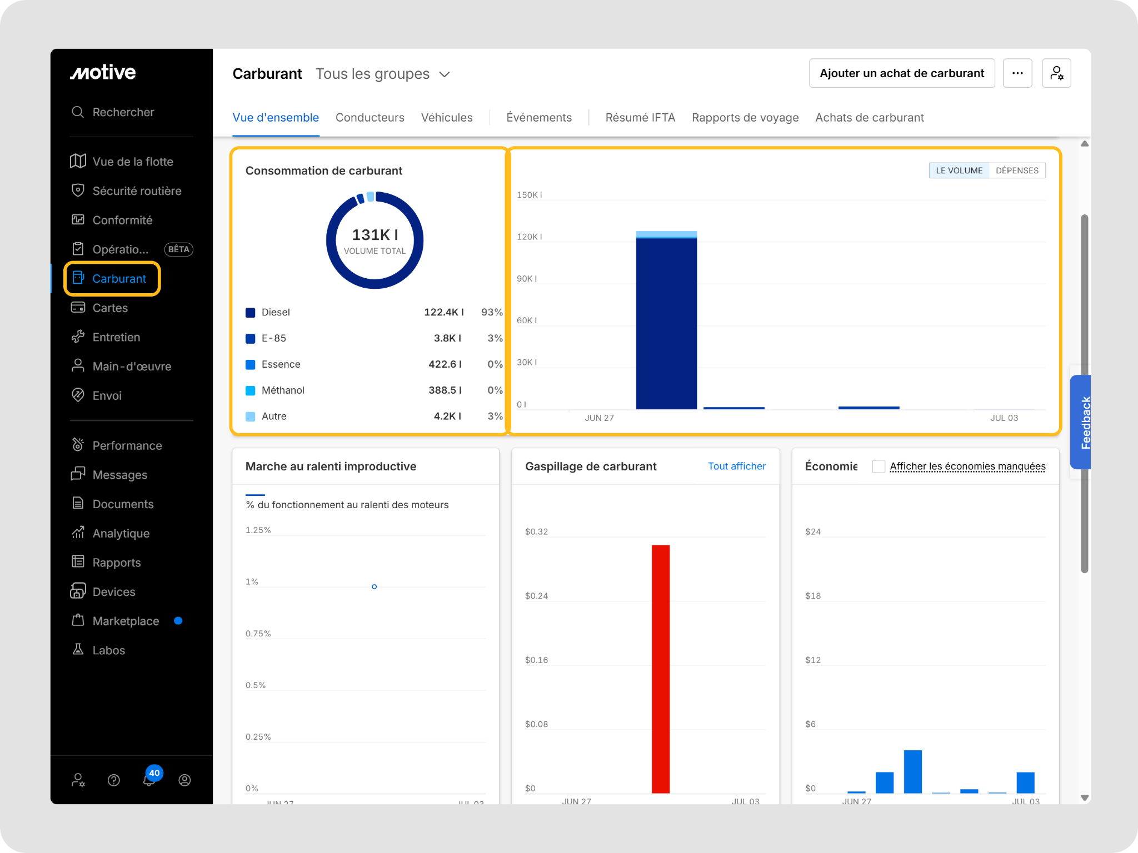Switch chart to DÉPENSES view
Image resolution: width=1138 pixels, height=853 pixels.
[1017, 170]
